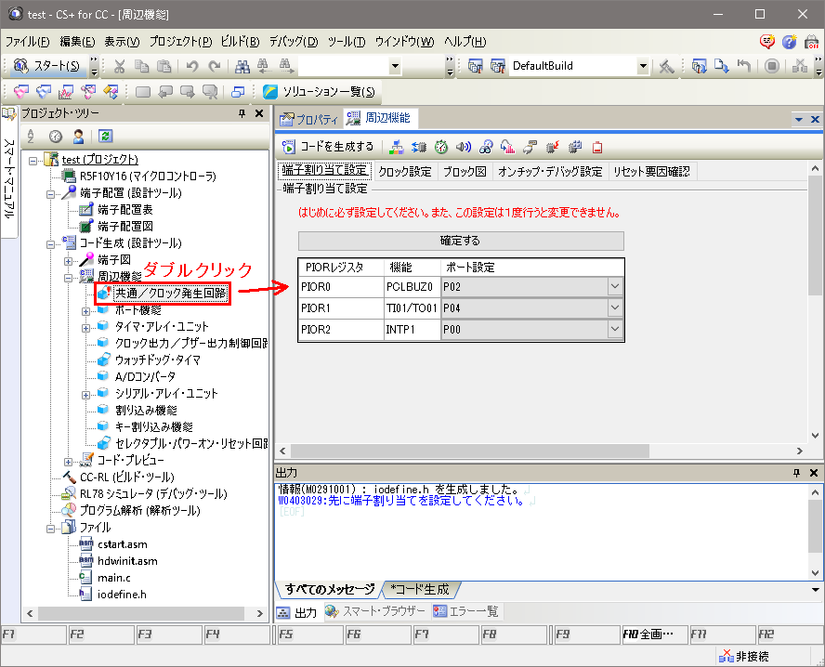This screenshot has width=825, height=667.
Task: Click the 周辺機能 horizontal scrollbar
Action: point(470,451)
